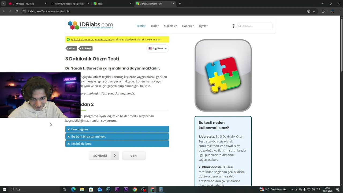Click the GERİ button
Image resolution: width=343 pixels, height=193 pixels.
pyautogui.click(x=134, y=155)
